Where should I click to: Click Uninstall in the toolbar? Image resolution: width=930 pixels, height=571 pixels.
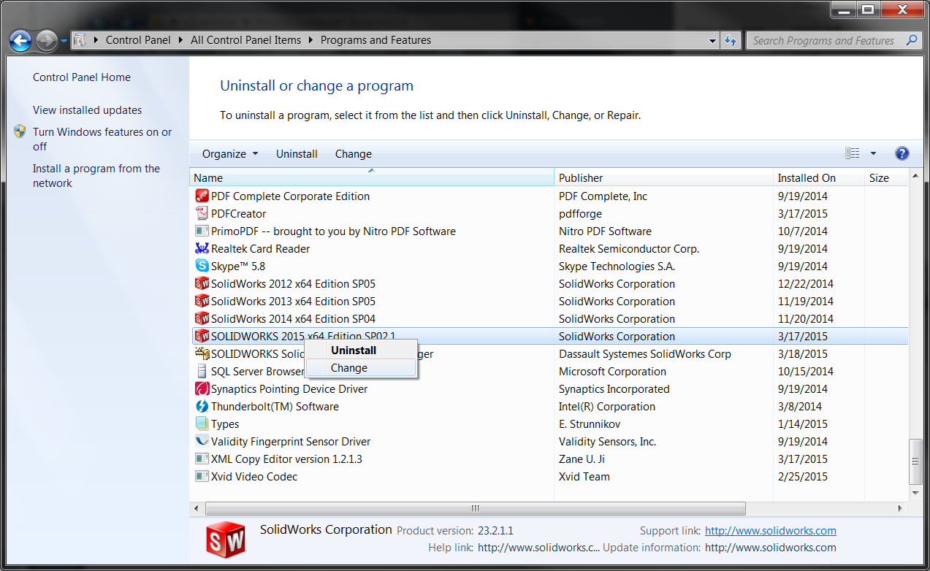tap(297, 153)
